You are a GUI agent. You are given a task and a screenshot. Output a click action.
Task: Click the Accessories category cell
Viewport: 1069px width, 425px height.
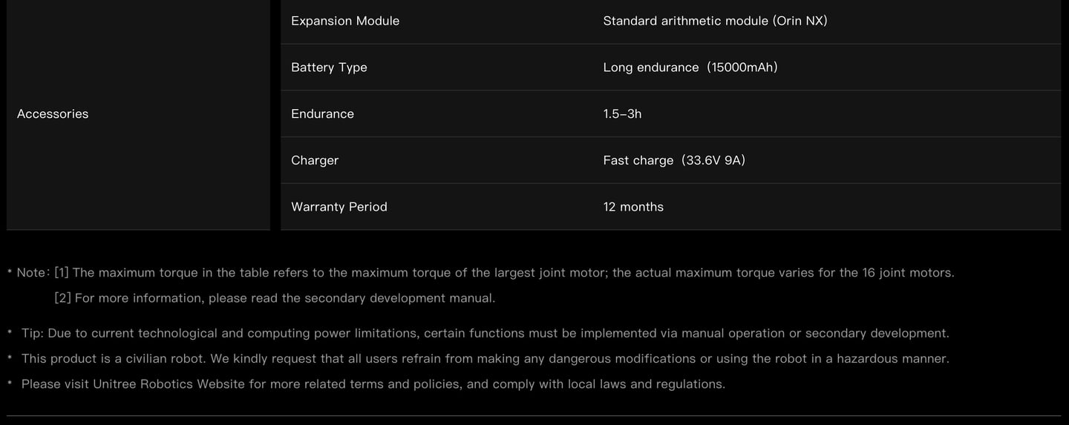(x=53, y=113)
